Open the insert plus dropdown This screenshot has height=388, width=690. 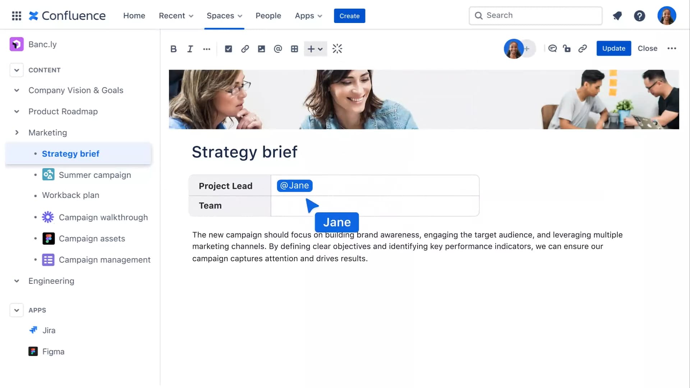[315, 49]
